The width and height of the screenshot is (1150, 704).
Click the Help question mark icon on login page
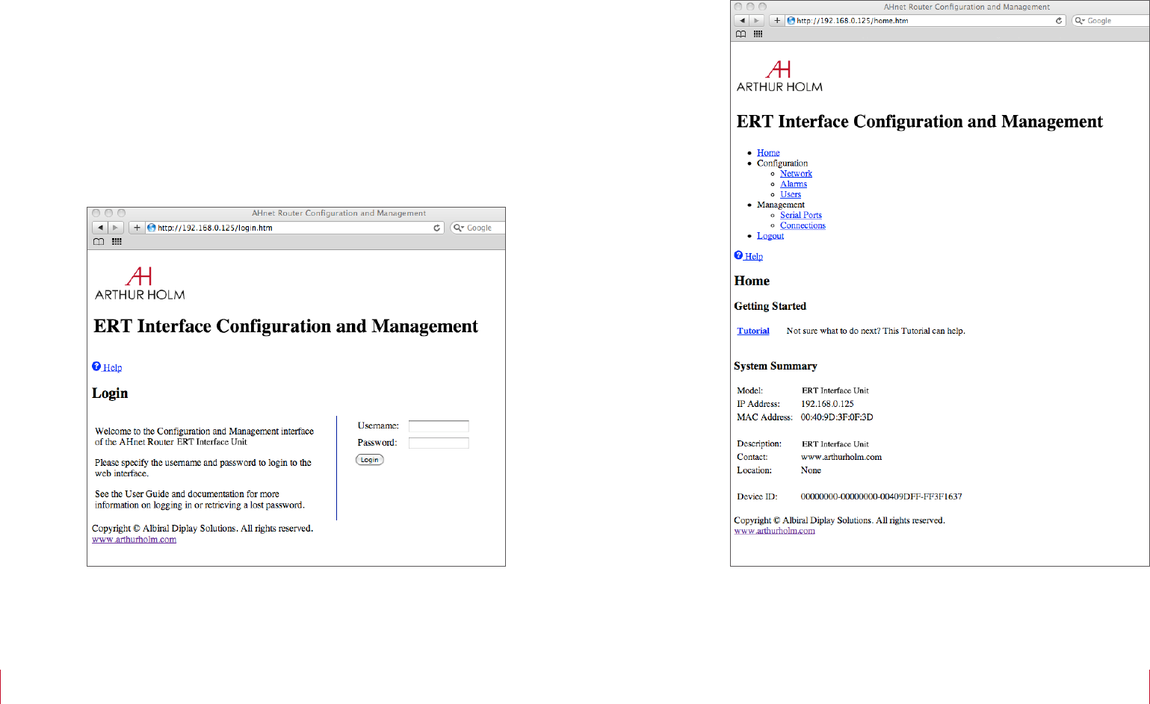click(x=96, y=367)
